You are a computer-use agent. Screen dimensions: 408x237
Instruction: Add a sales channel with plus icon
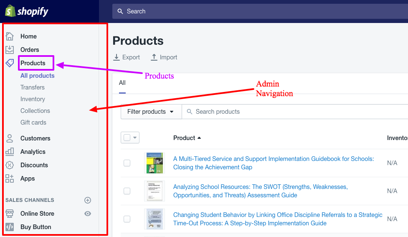point(88,200)
